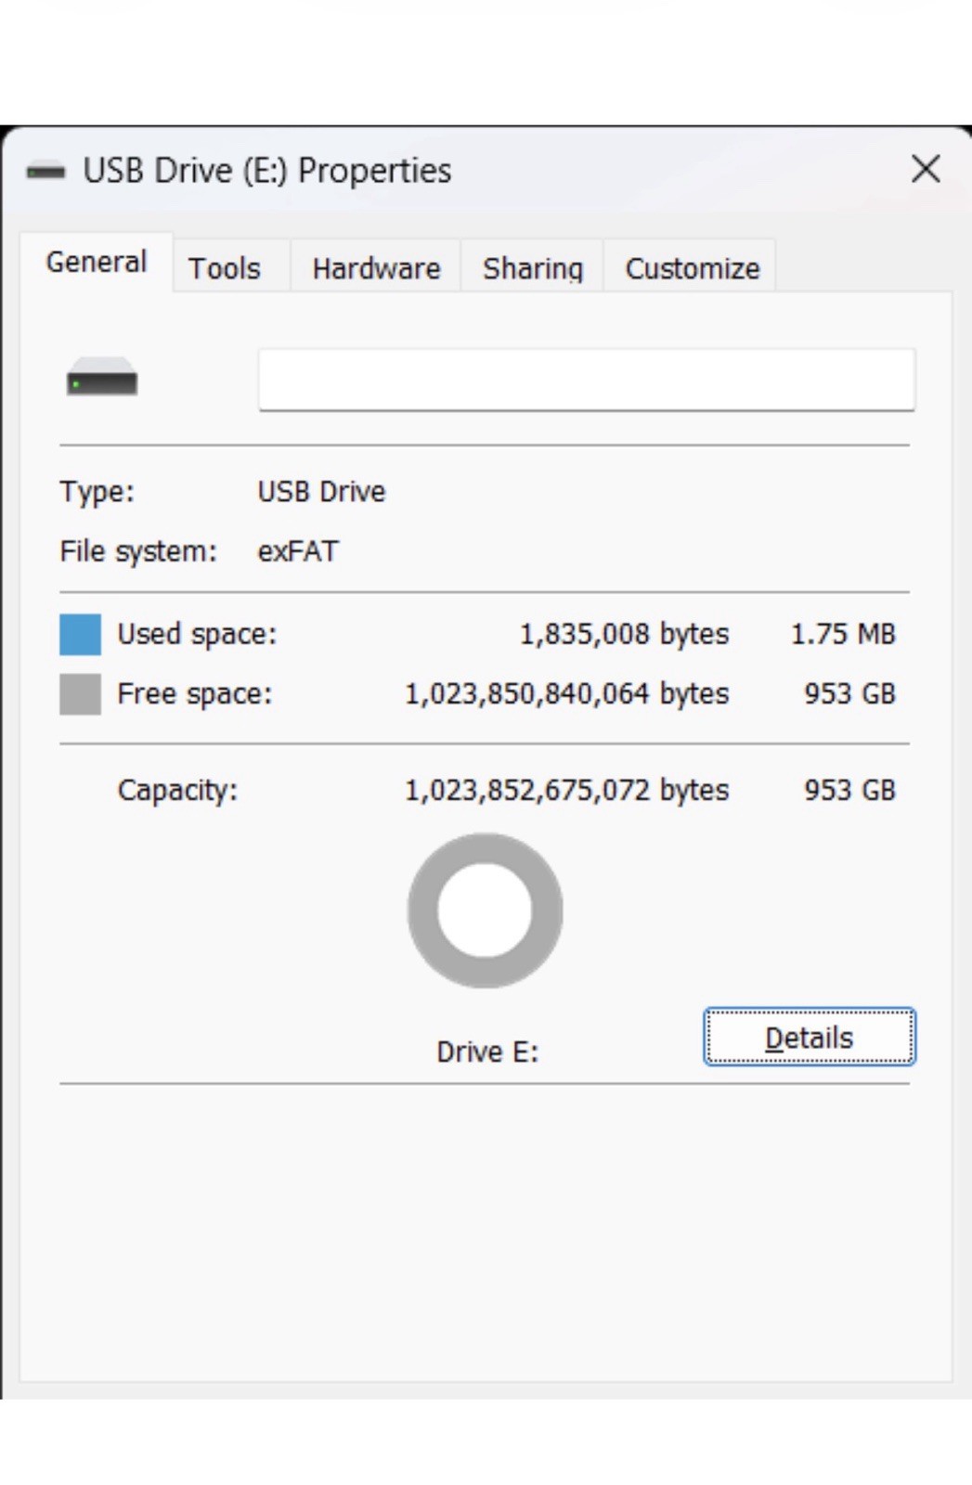Click the exFAT file system value
The width and height of the screenshot is (972, 1485).
298,551
